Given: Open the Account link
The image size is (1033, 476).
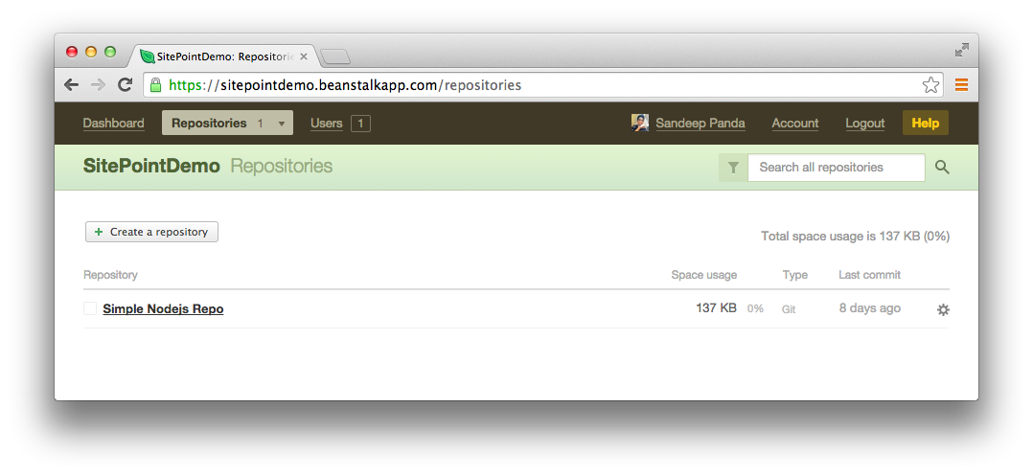Looking at the screenshot, I should pyautogui.click(x=795, y=124).
